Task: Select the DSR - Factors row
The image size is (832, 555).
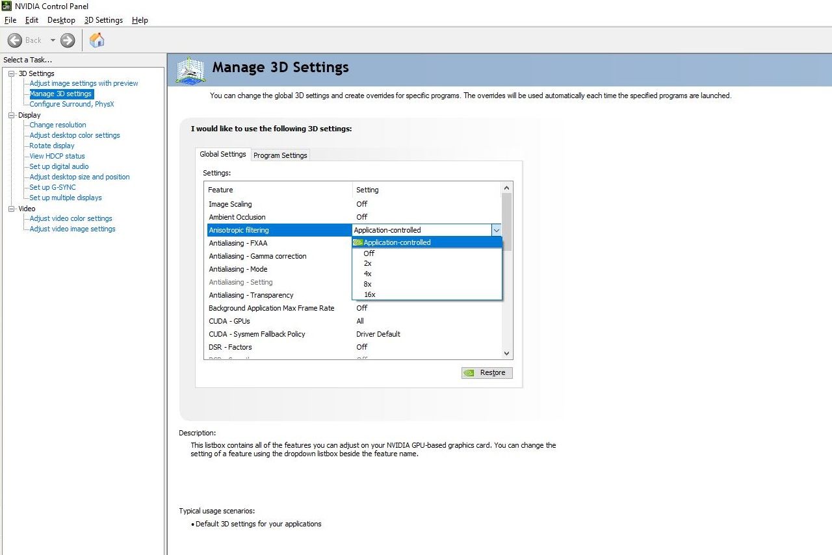Action: click(x=353, y=347)
